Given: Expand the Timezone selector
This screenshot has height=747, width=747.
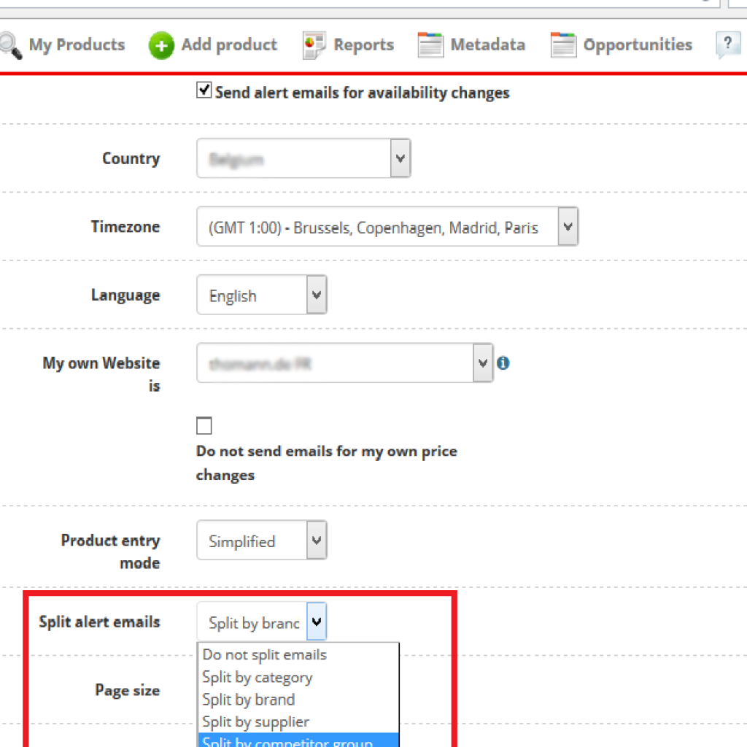Looking at the screenshot, I should pos(568,226).
